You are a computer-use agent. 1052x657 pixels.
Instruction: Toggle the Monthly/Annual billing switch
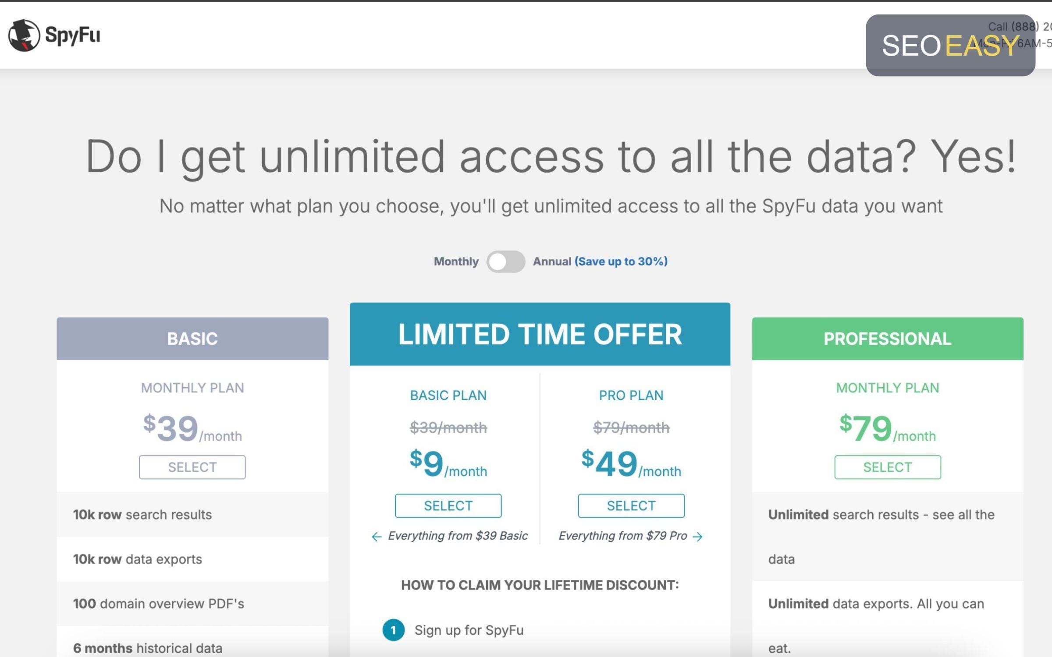[x=506, y=261]
